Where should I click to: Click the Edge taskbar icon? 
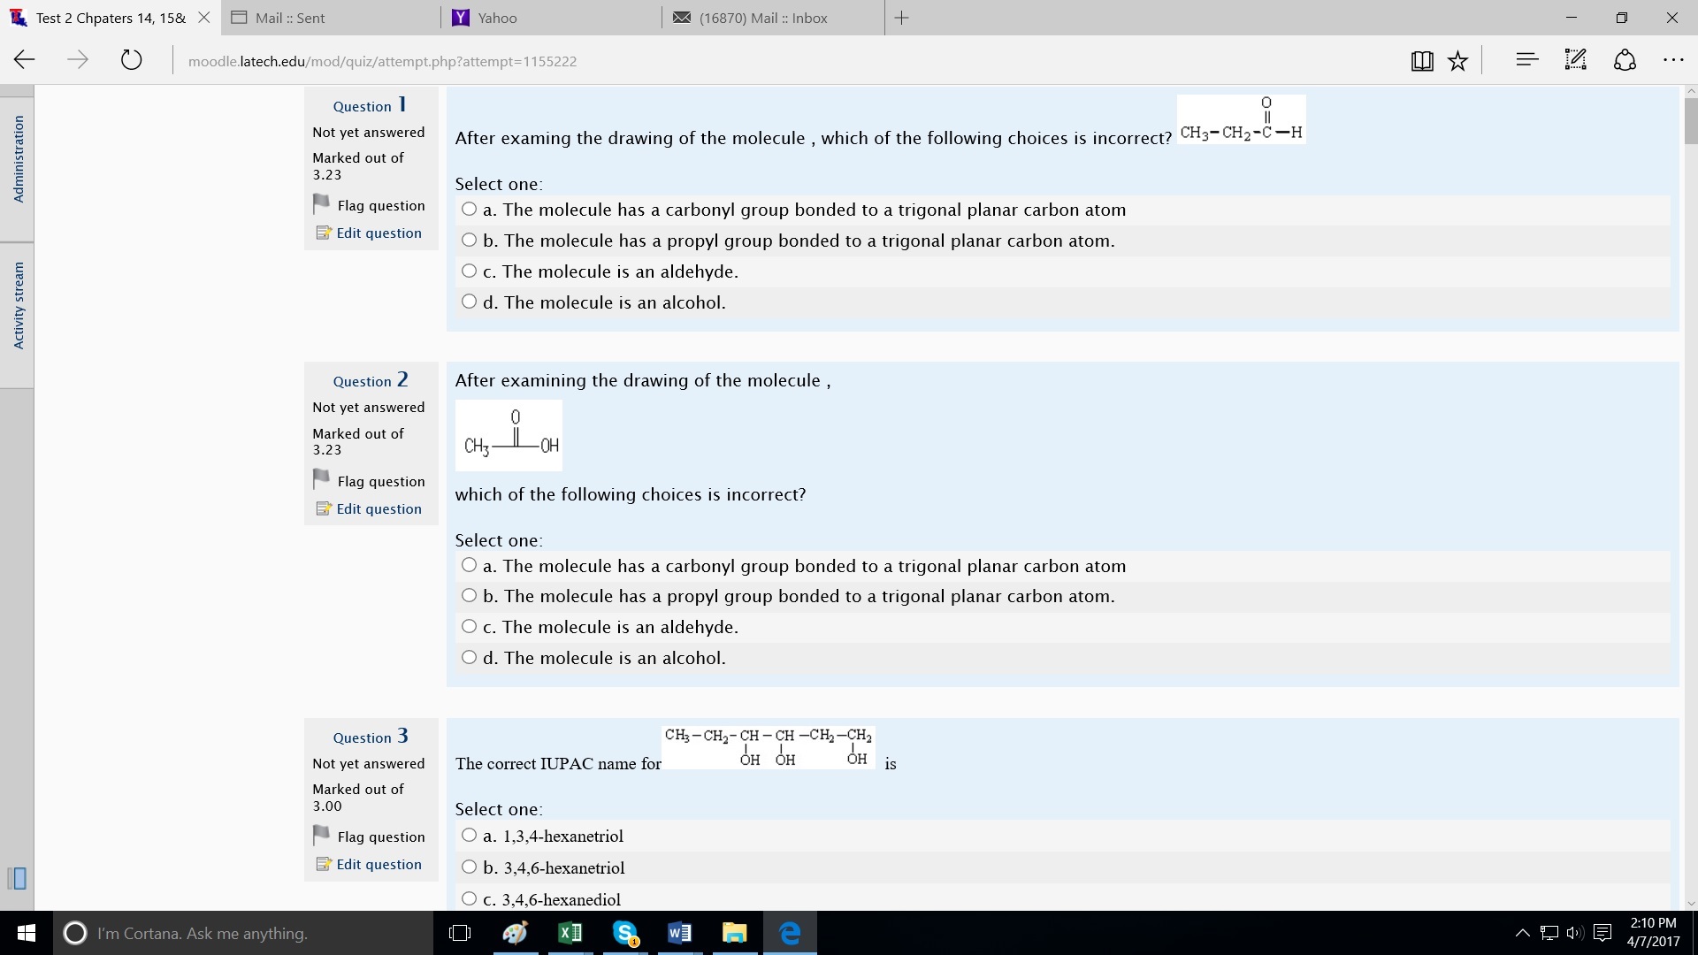click(x=790, y=933)
